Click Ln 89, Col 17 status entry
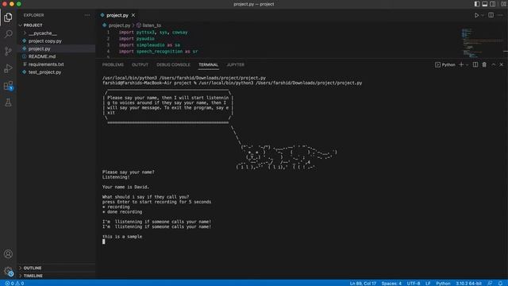Screen dimensions: 508x286 (363, 284)
